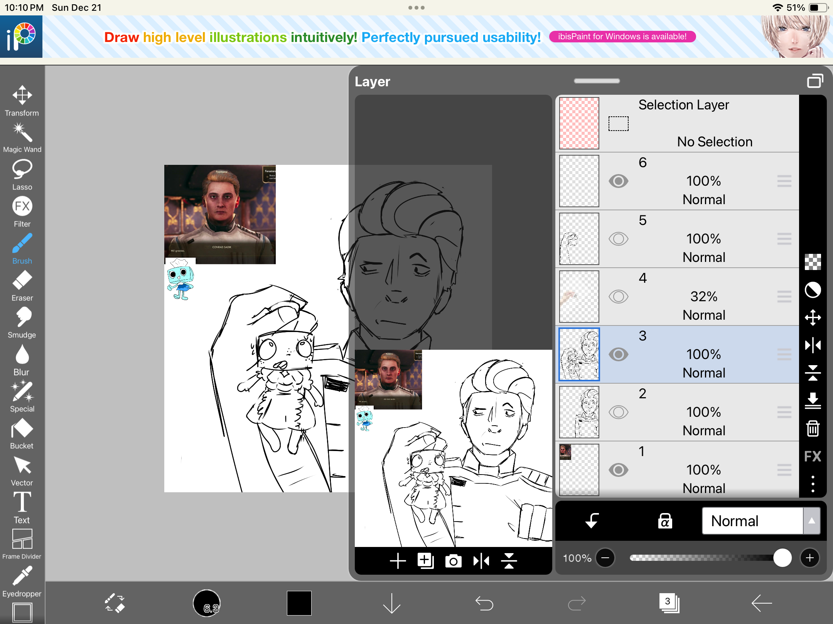Delete layer with trash icon
The height and width of the screenshot is (624, 833).
click(x=813, y=428)
